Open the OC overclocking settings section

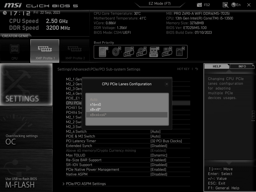coord(26,127)
